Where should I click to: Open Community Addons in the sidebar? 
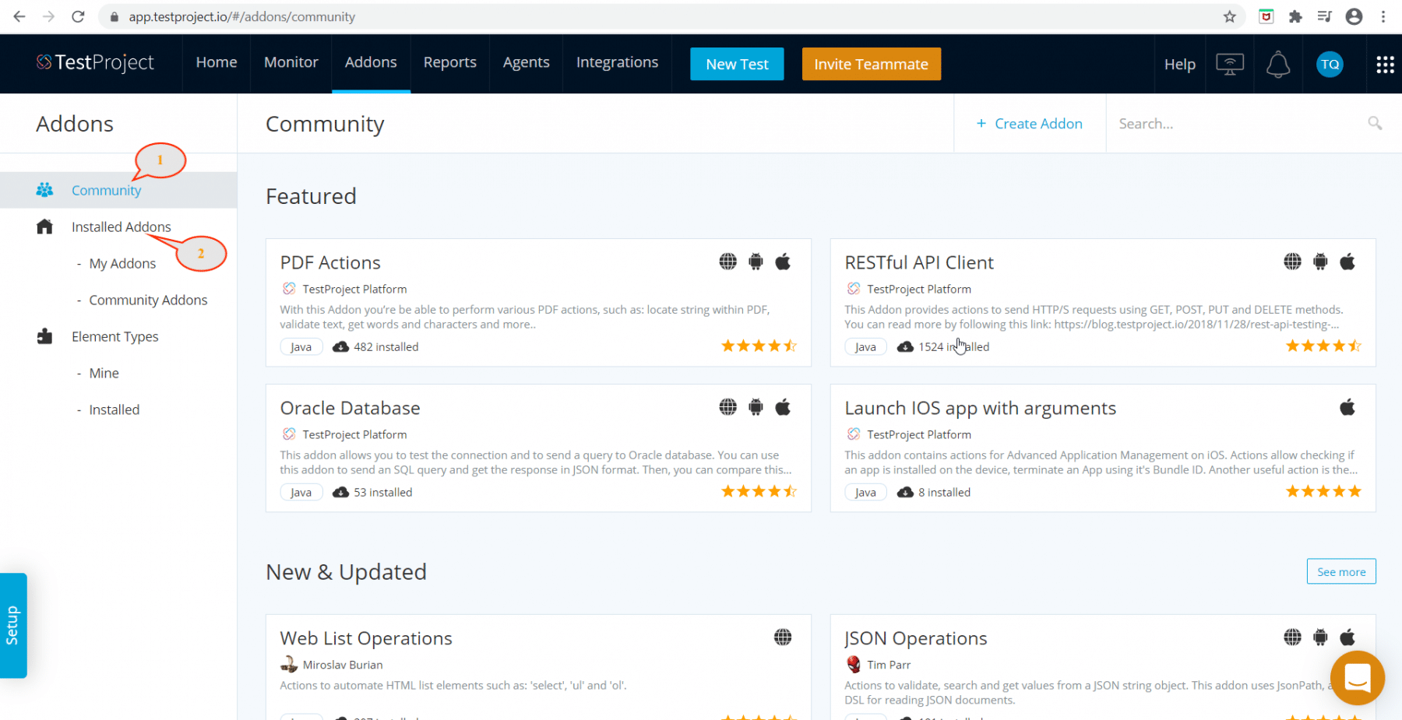tap(148, 300)
